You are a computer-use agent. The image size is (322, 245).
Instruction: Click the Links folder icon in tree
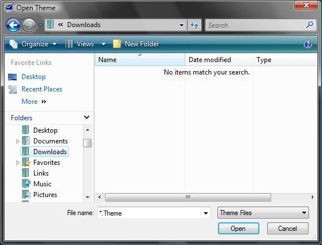tap(25, 173)
